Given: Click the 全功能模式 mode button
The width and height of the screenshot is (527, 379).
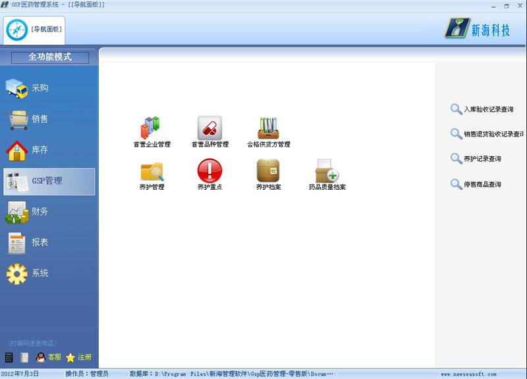Looking at the screenshot, I should (50, 57).
